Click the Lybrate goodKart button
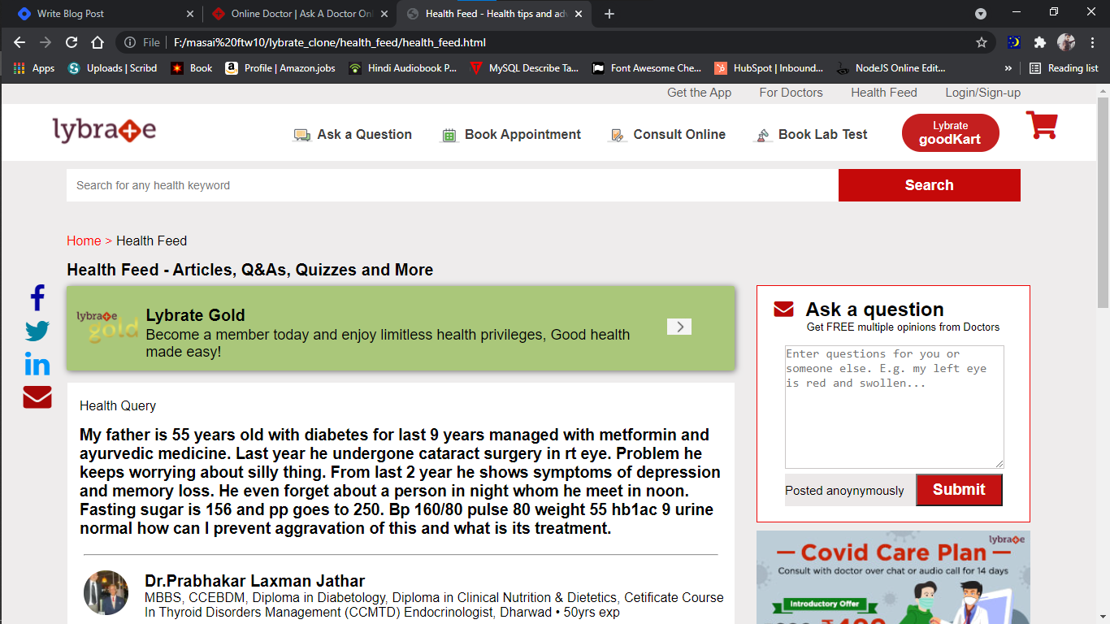 tap(950, 132)
